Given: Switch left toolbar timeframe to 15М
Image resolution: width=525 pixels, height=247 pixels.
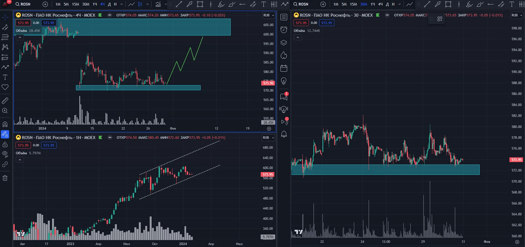Looking at the screenshot, I should (75, 4).
